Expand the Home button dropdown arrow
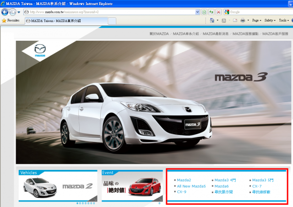The width and height of the screenshot is (293, 207). point(217,20)
